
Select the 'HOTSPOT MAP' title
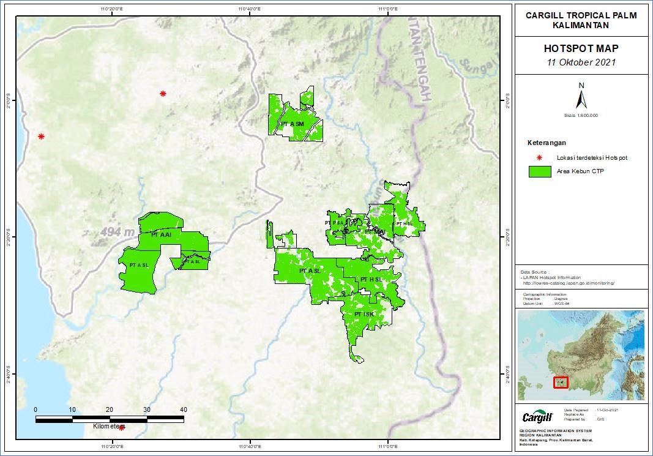pos(581,48)
